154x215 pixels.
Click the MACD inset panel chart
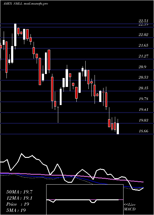pos(85,200)
